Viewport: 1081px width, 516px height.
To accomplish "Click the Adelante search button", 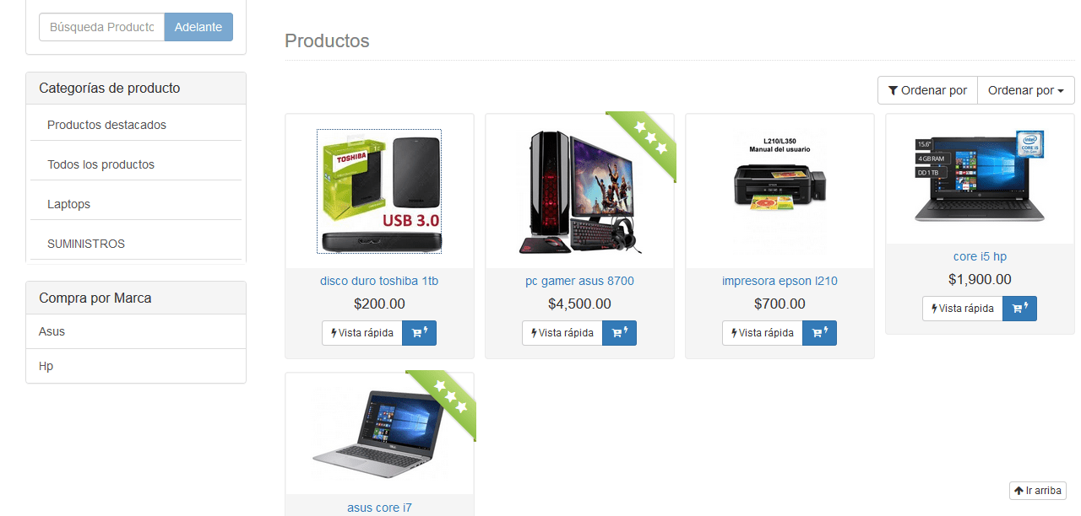I will tap(198, 27).
